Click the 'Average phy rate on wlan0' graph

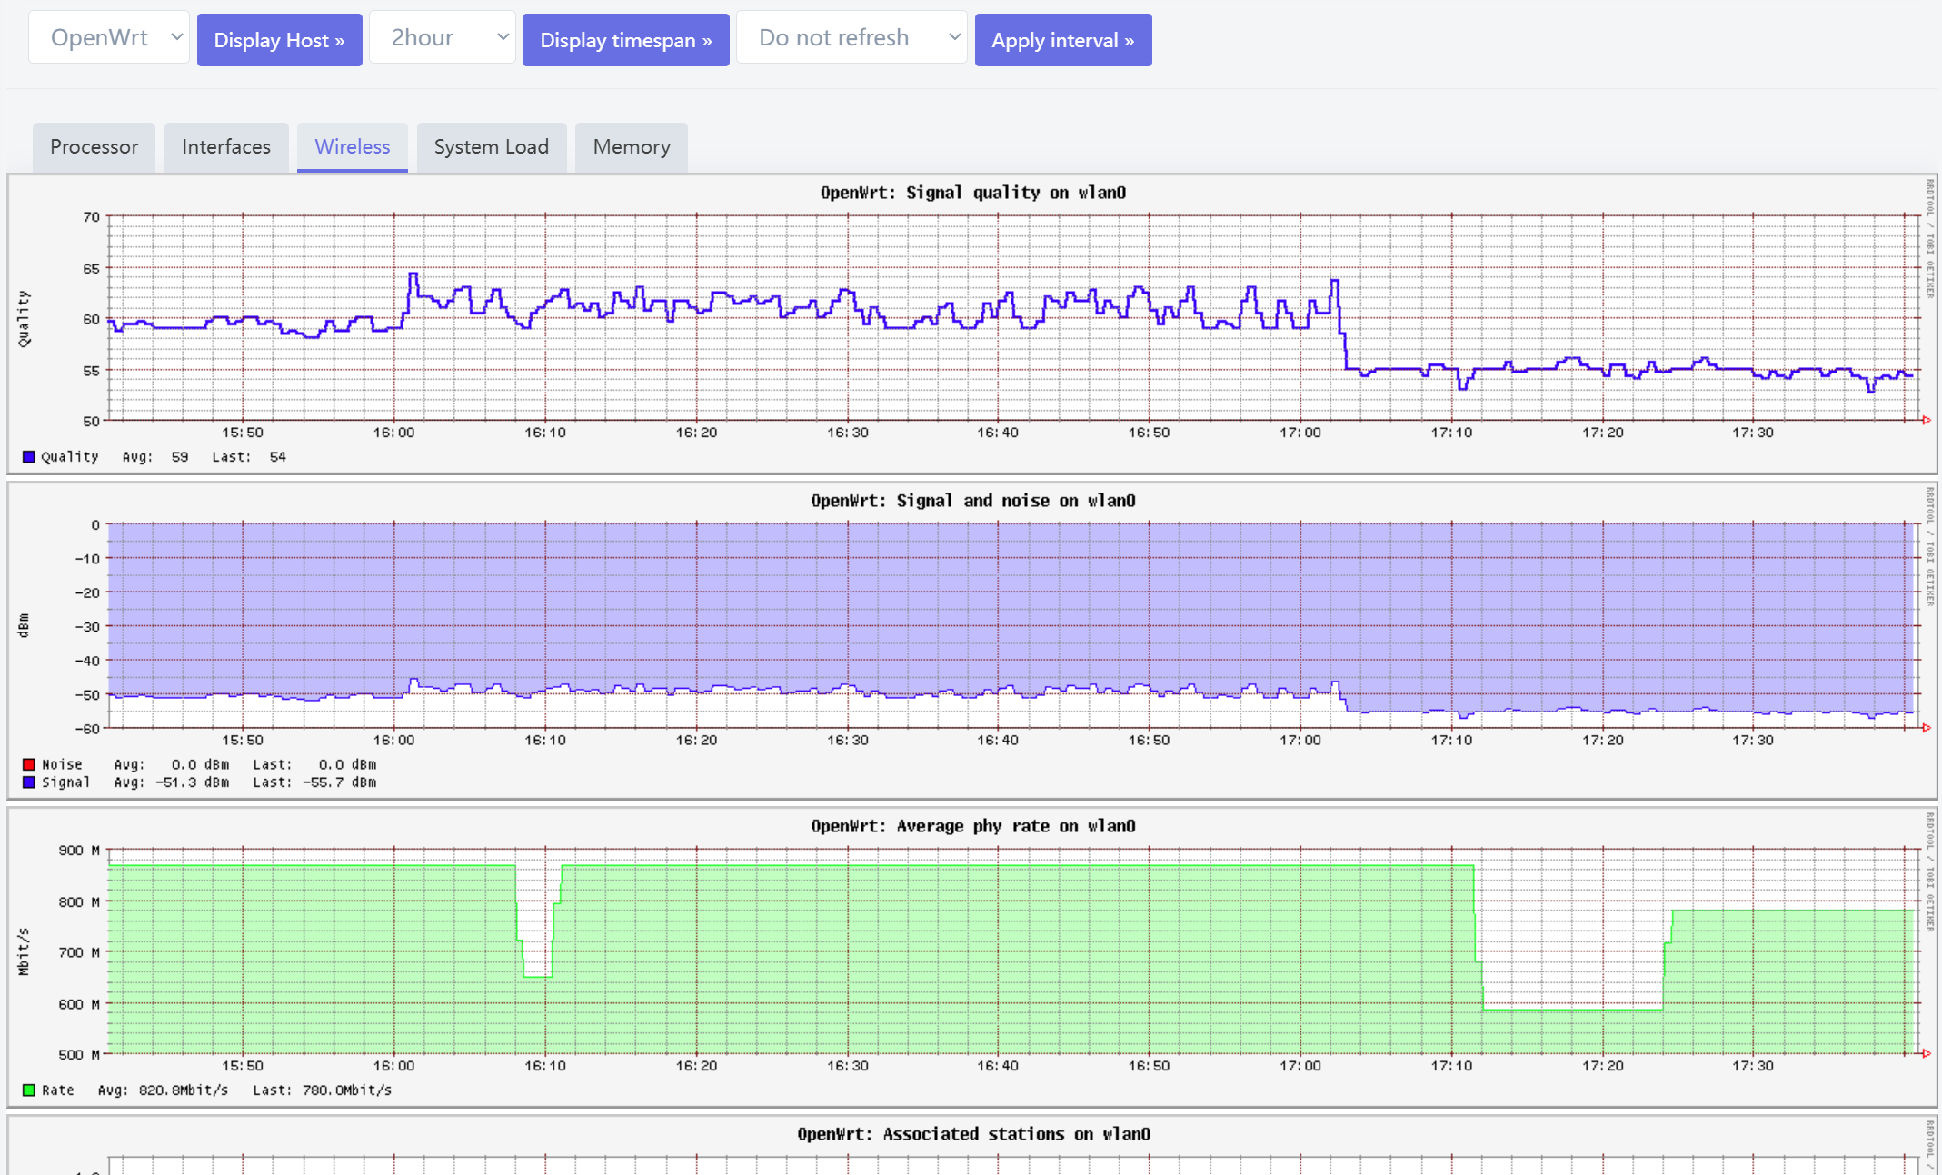point(972,945)
